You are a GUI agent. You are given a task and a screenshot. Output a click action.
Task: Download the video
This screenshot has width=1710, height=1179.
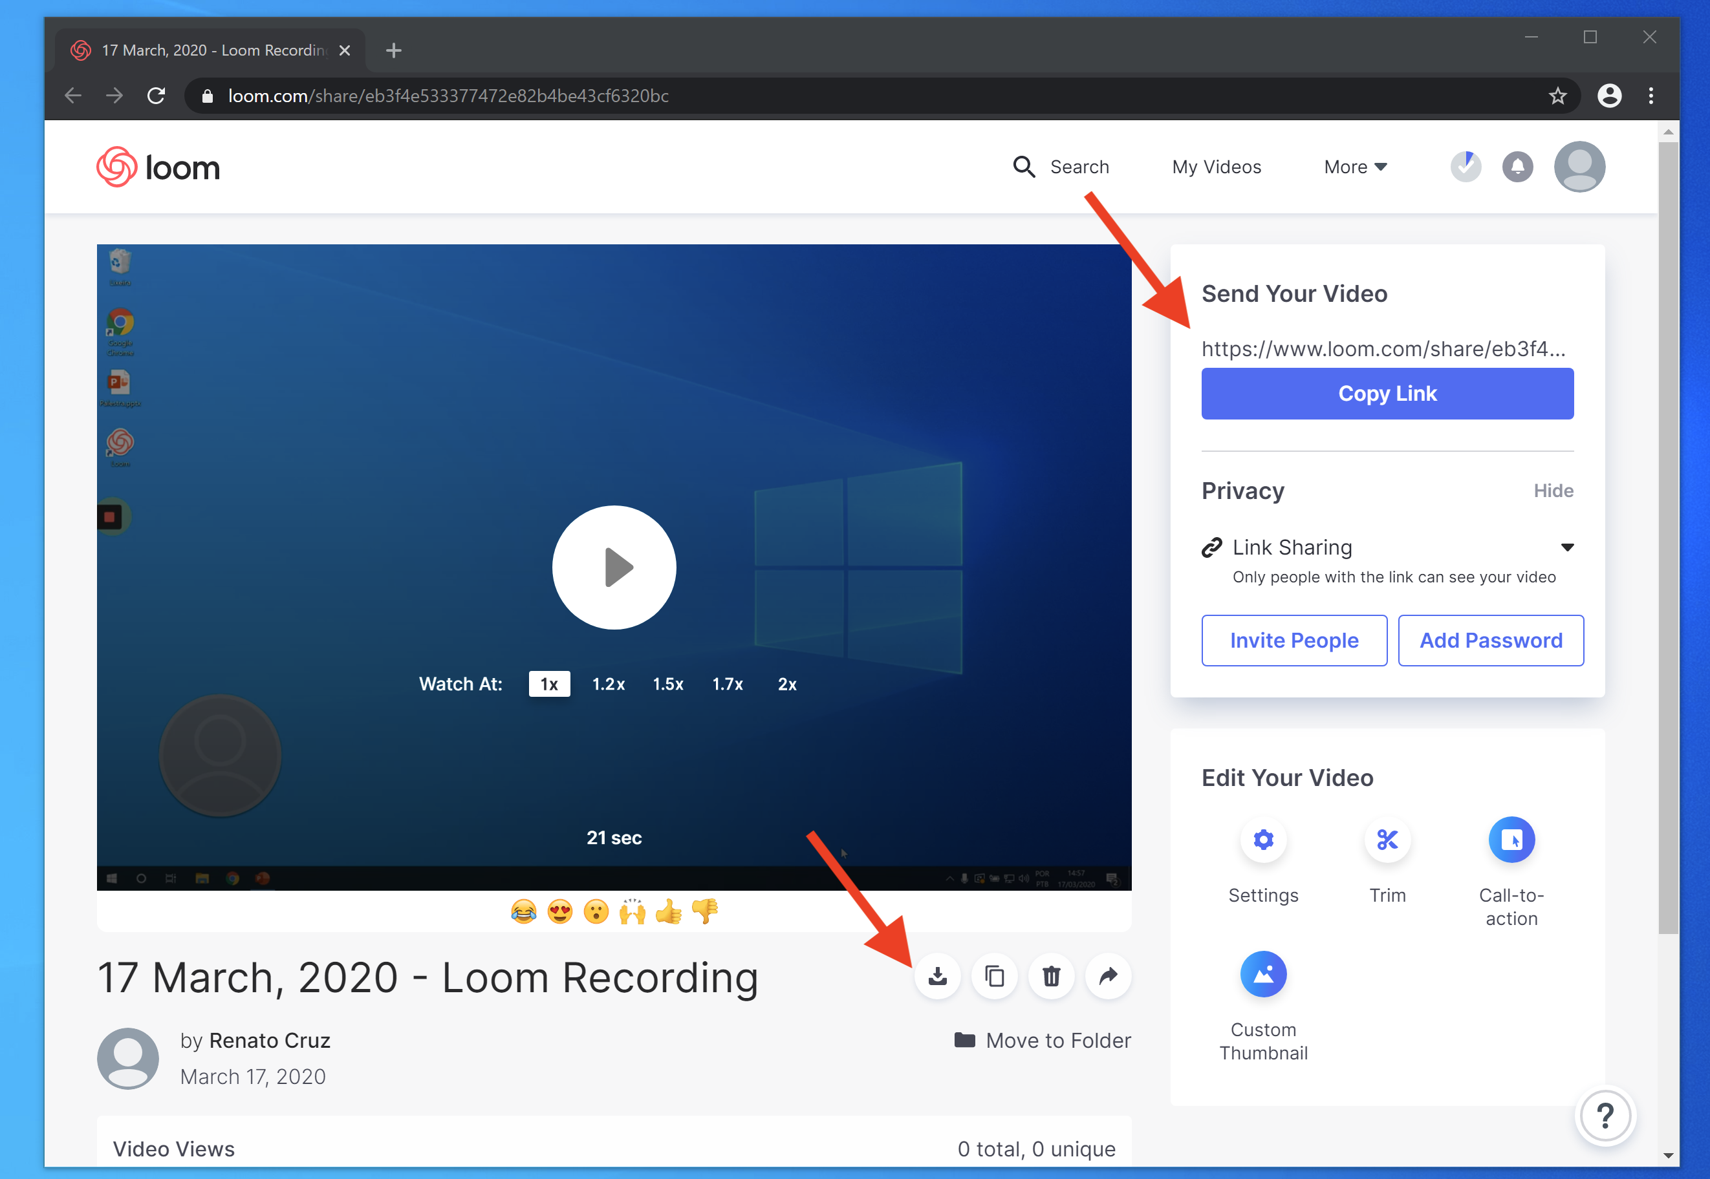click(937, 977)
